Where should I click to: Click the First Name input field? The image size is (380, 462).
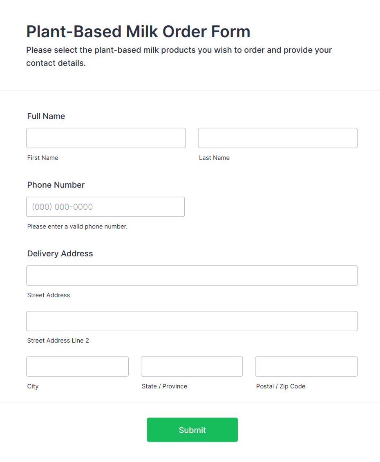(x=106, y=138)
